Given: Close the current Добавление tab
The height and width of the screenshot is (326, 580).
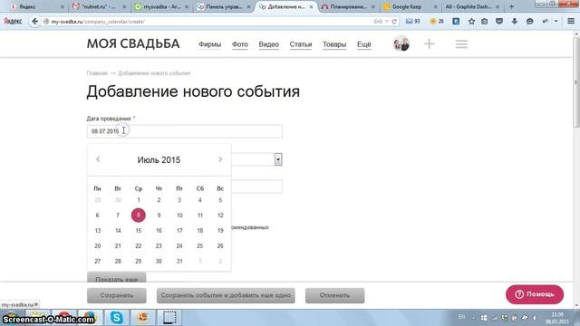Looking at the screenshot, I should [x=311, y=6].
